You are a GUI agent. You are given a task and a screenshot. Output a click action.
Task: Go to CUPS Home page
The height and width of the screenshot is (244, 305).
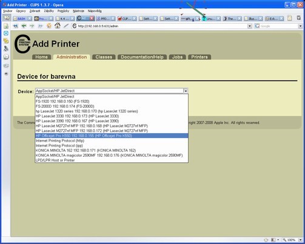coord(41,57)
